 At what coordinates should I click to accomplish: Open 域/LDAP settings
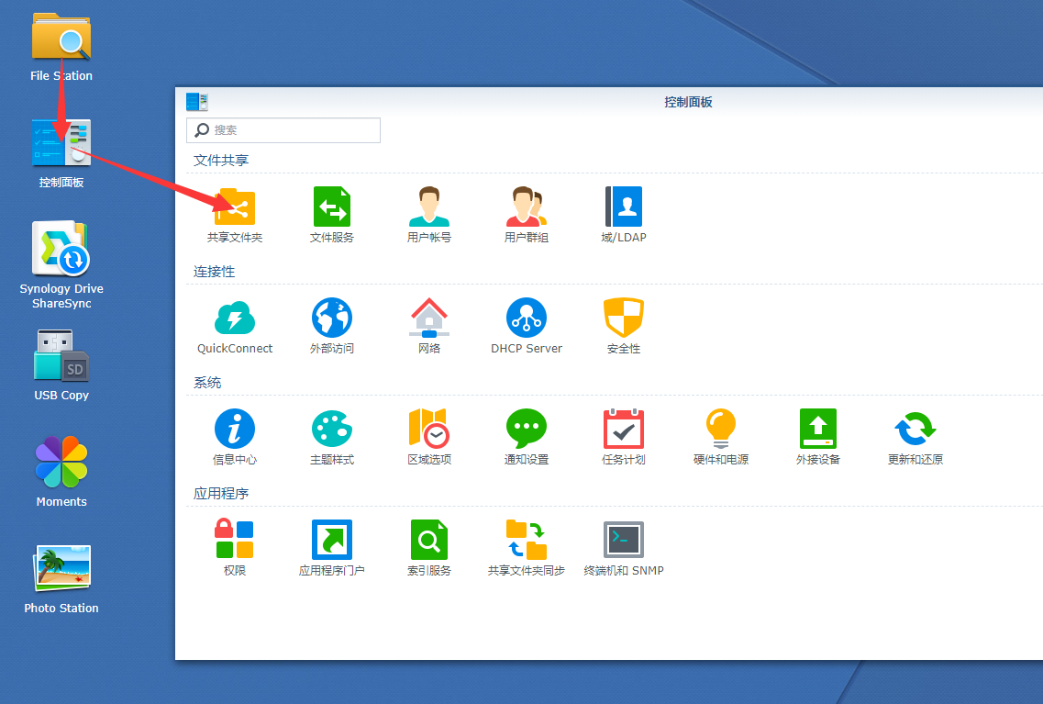624,207
